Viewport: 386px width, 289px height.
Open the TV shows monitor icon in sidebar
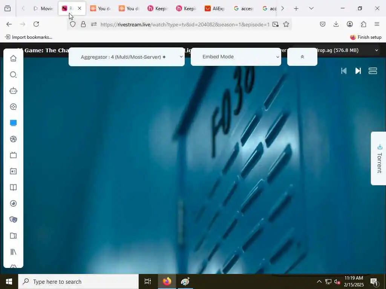(13, 123)
